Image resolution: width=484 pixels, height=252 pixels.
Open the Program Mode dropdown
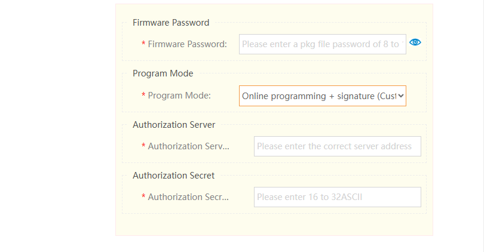click(x=323, y=96)
